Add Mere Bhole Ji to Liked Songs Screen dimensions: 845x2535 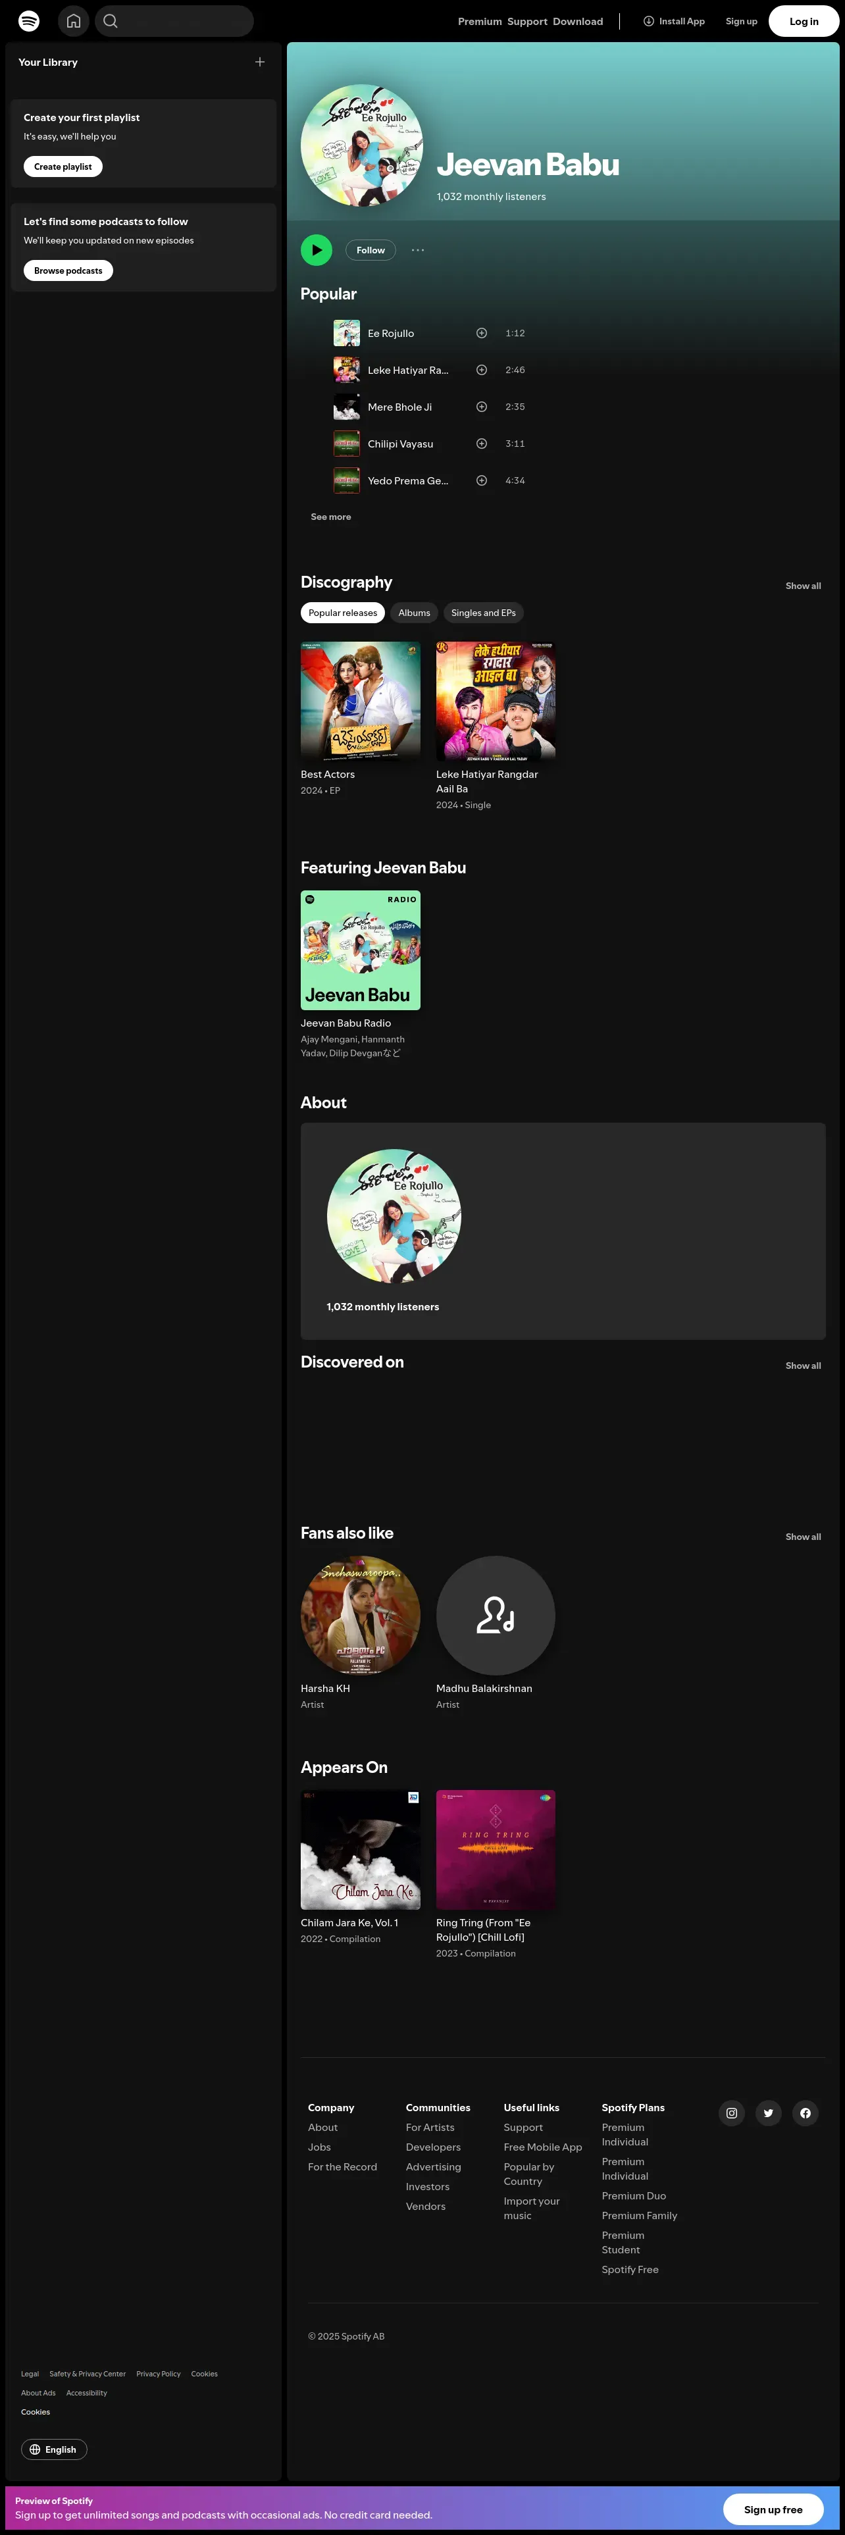482,407
